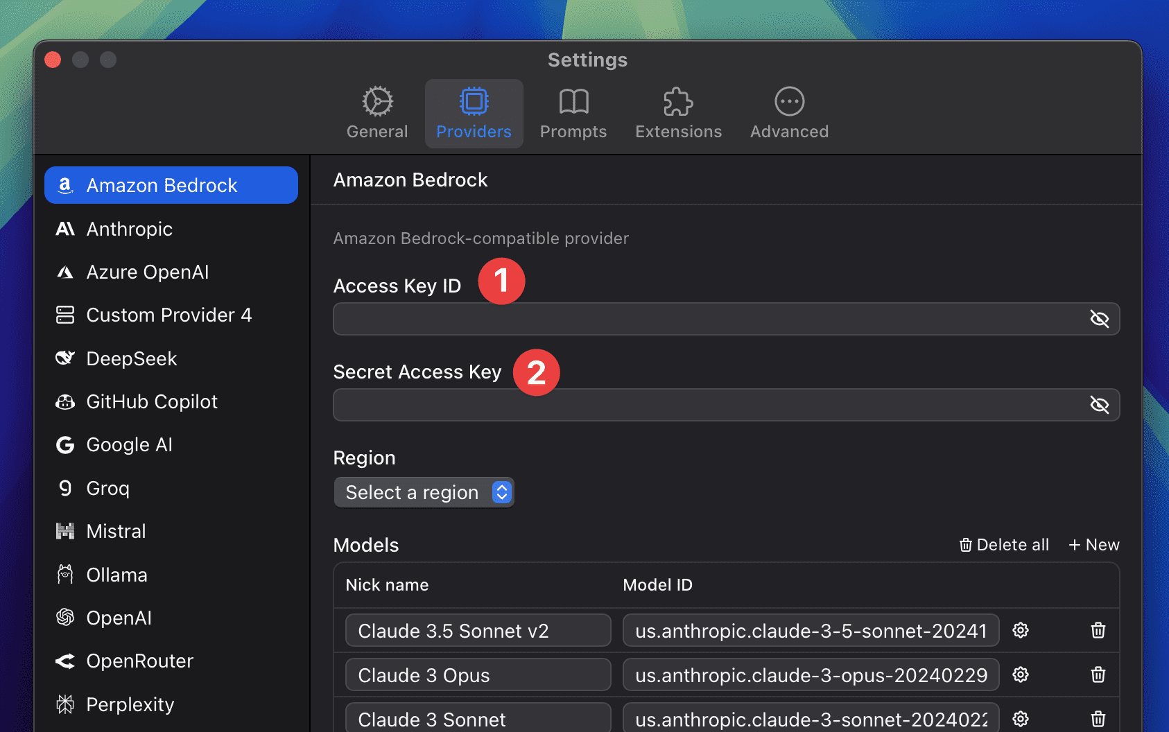This screenshot has width=1169, height=732.
Task: Select the DeepSeek provider
Action: [x=131, y=359]
